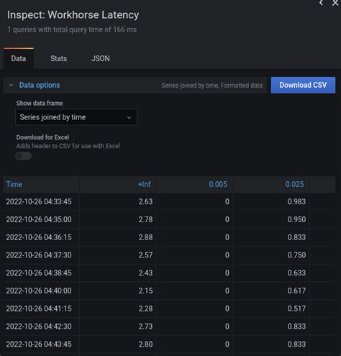
Task: Click the back chevron icon at top right
Action: [x=321, y=3]
